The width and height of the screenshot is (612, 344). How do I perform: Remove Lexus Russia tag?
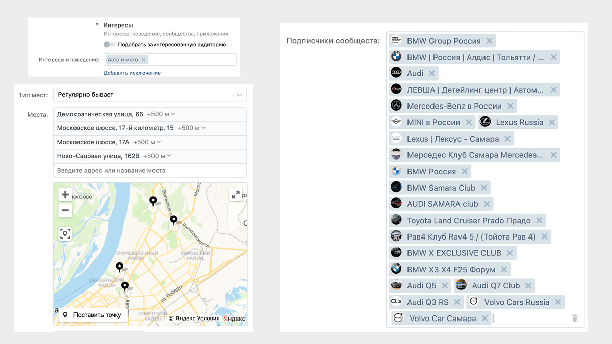tap(552, 122)
